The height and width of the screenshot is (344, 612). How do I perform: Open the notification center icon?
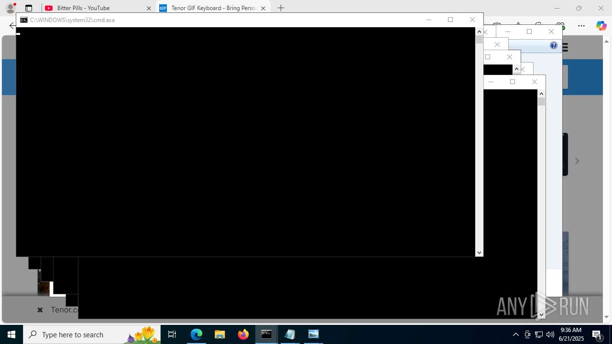[x=597, y=334]
